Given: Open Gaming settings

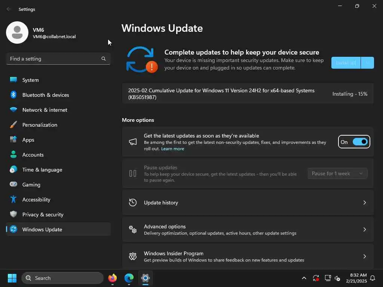Looking at the screenshot, I should point(58,184).
